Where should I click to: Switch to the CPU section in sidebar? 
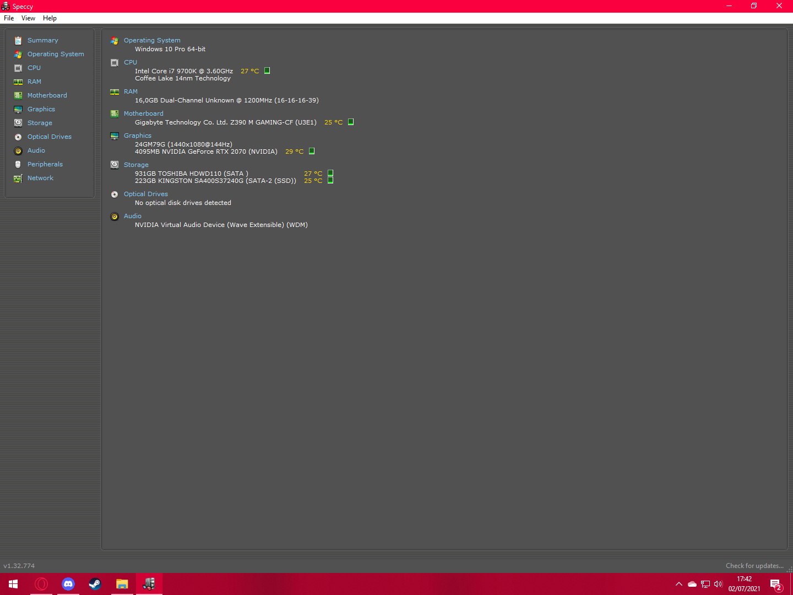(x=34, y=68)
